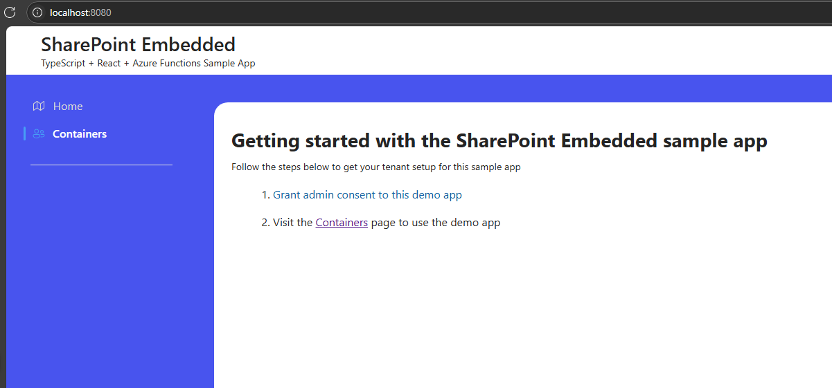Open site information icon in address bar
Image resolution: width=832 pixels, height=388 pixels.
(38, 12)
